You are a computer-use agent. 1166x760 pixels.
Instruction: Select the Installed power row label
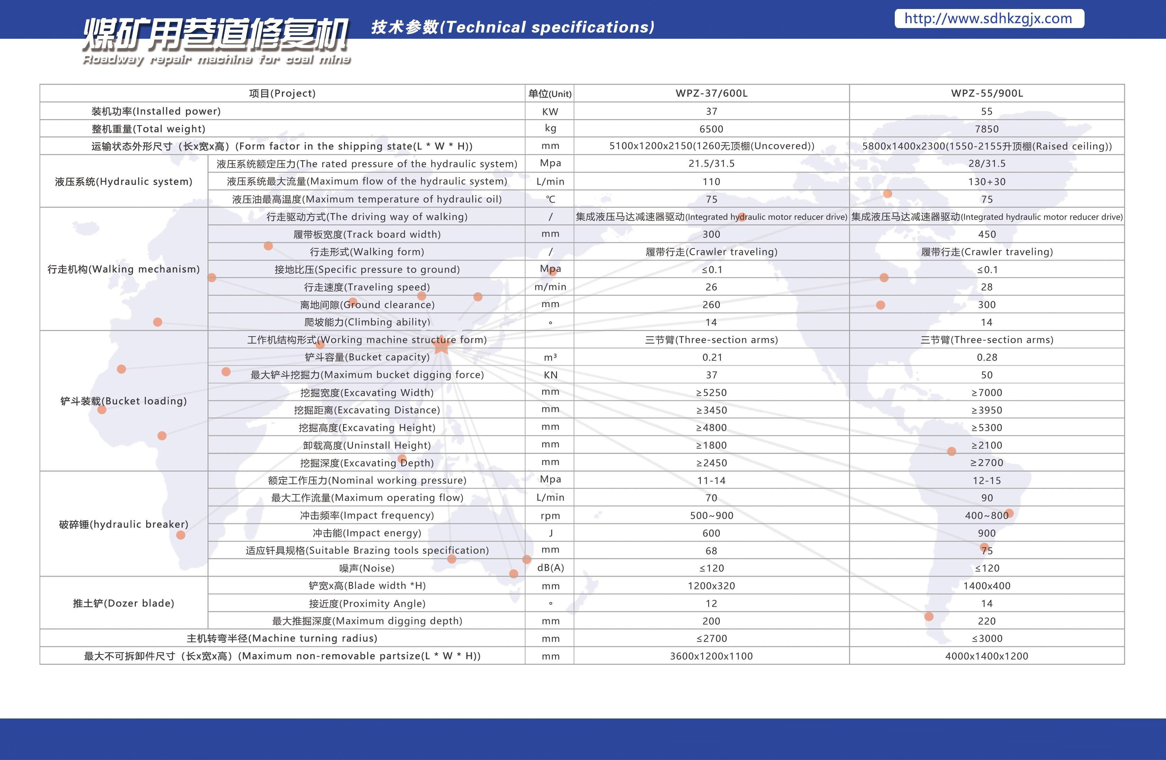tap(156, 111)
